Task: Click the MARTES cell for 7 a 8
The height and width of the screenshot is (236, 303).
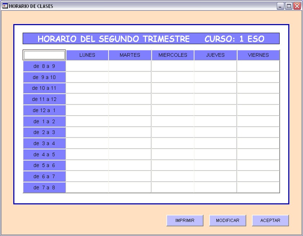Action: [130, 188]
